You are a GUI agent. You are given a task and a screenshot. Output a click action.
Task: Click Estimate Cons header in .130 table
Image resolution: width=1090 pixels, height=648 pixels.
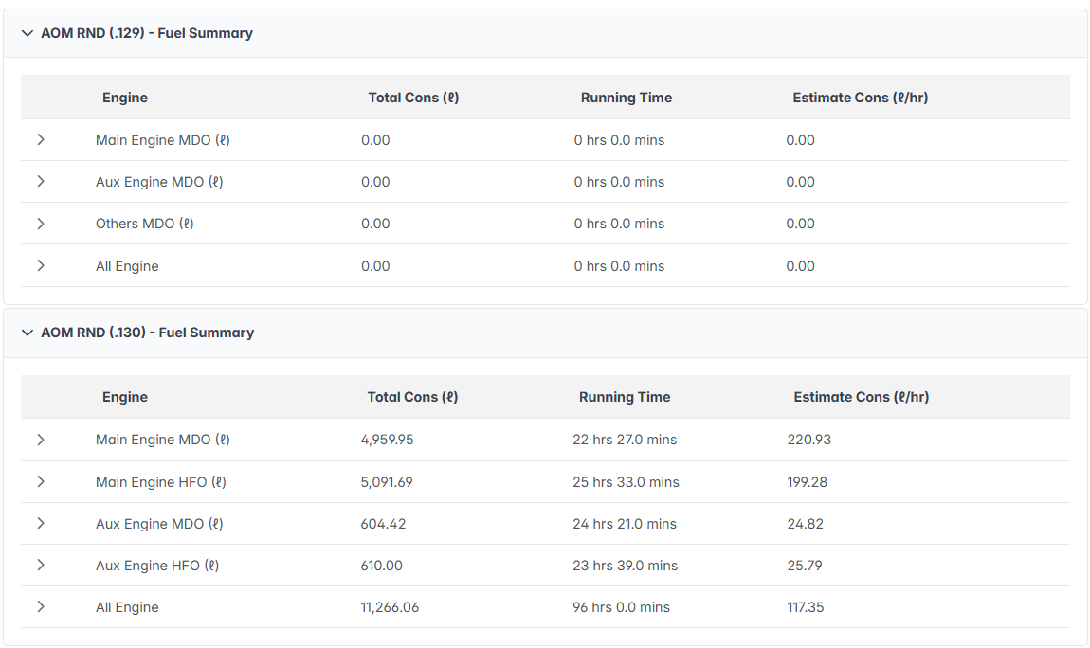861,397
